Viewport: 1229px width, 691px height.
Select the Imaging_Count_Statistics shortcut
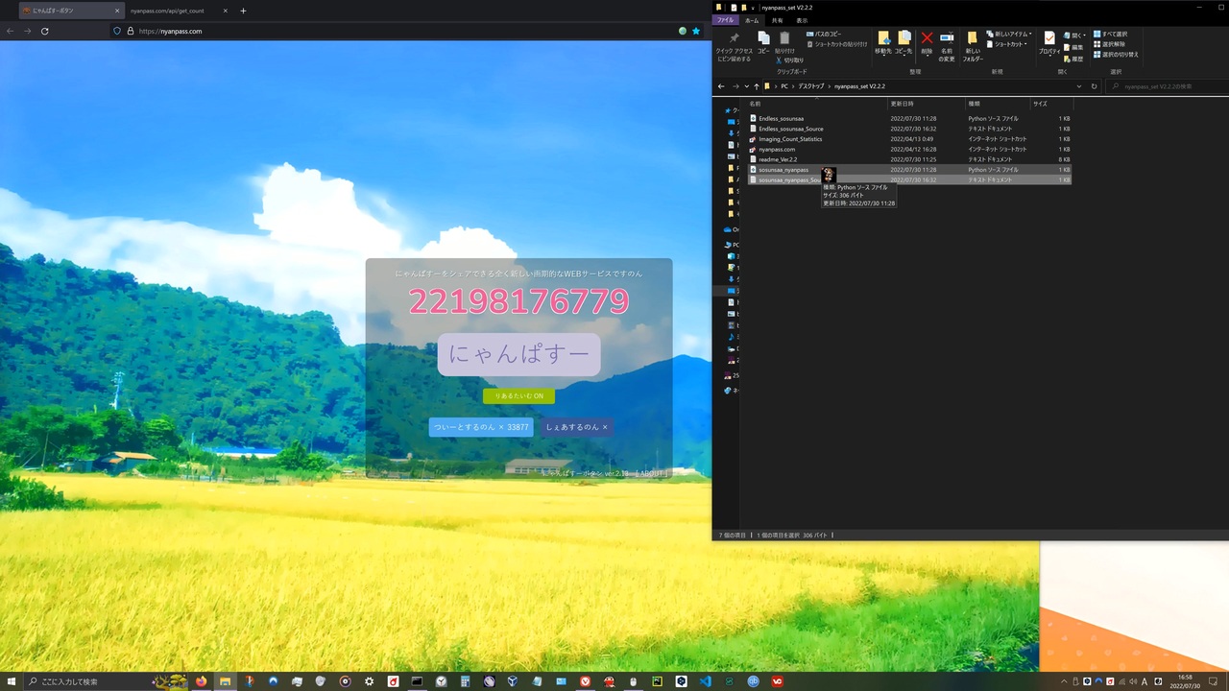tap(909, 139)
